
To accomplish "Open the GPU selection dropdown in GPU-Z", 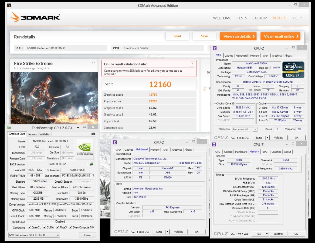I will tap(34, 235).
